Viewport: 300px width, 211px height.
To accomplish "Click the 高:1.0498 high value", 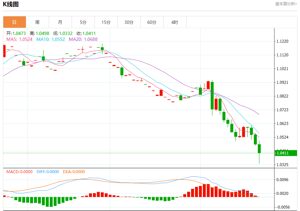I will point(39,33).
